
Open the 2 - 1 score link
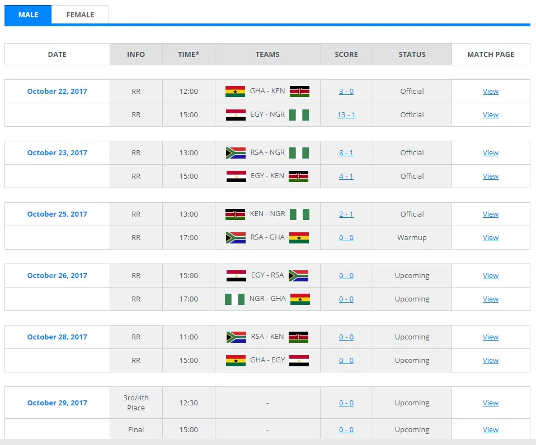click(346, 214)
